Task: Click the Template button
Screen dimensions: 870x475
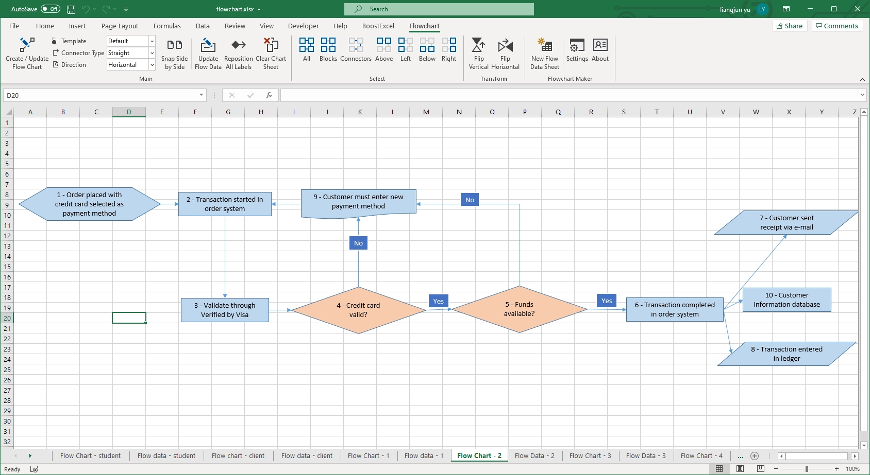Action: click(x=69, y=41)
